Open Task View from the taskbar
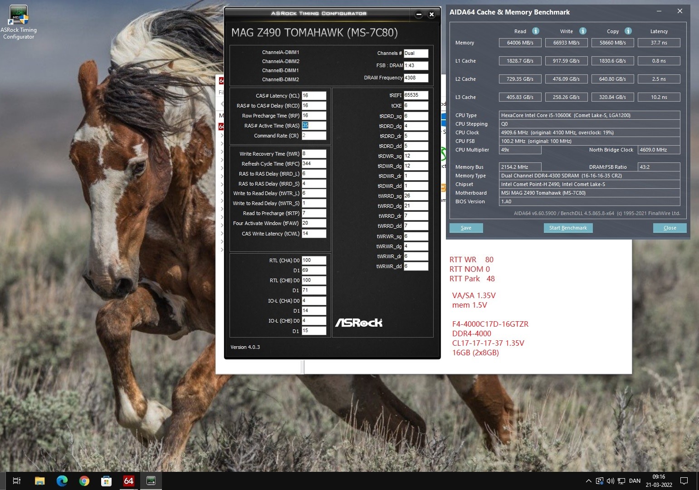699x490 pixels. 17,481
